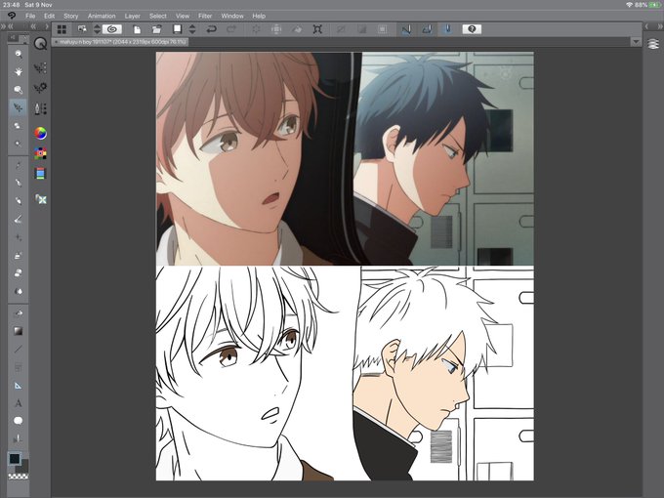Image resolution: width=664 pixels, height=498 pixels.
Task: Click the spiral Clip Studio Assets button
Action: click(x=112, y=29)
